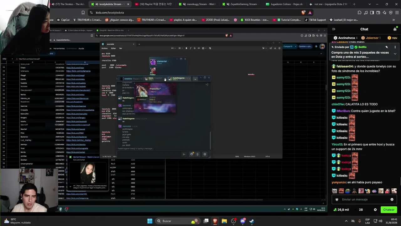Open Brave browser from the taskbar

pyautogui.click(x=215, y=221)
